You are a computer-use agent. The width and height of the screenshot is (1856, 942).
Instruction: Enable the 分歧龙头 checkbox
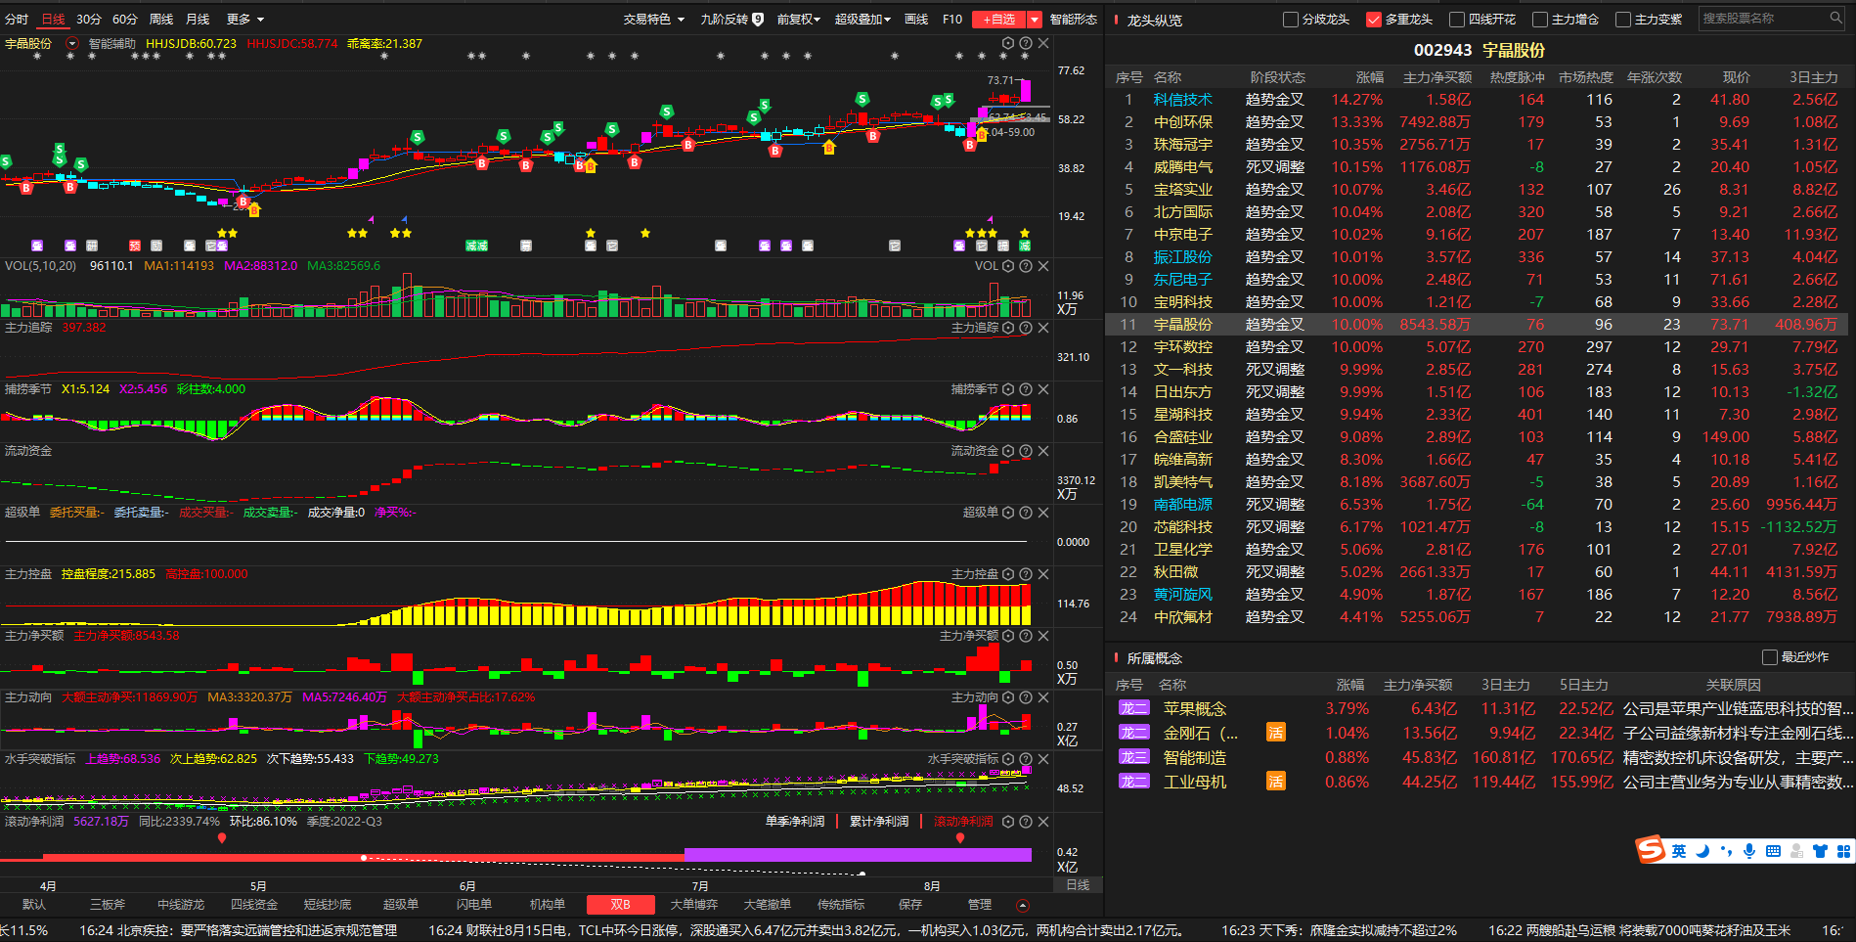click(1291, 20)
